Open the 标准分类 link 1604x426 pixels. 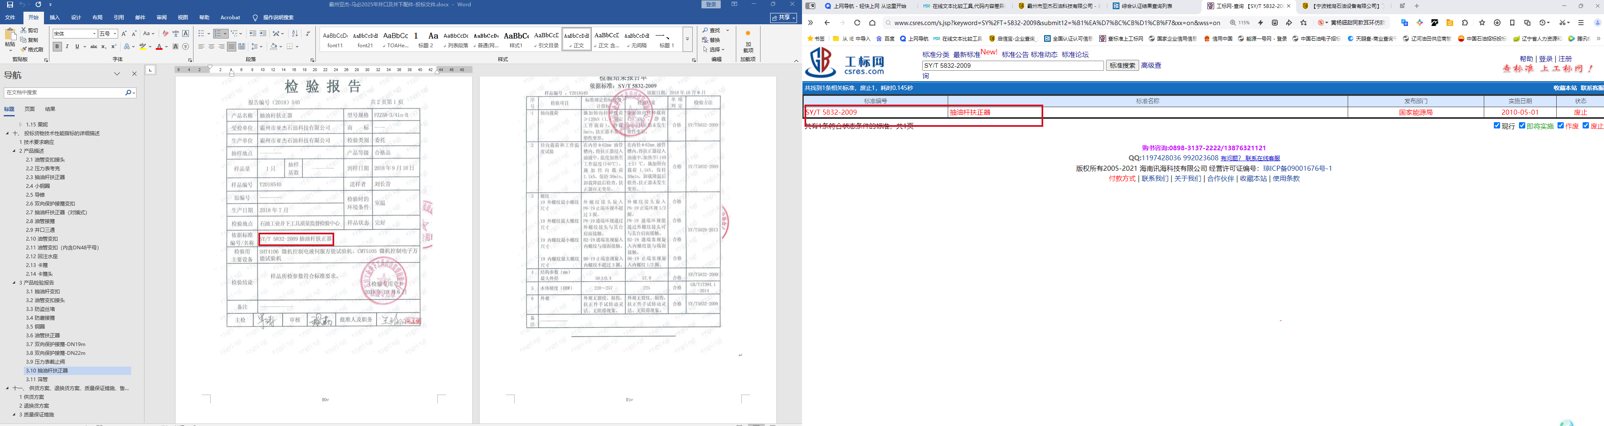click(935, 55)
